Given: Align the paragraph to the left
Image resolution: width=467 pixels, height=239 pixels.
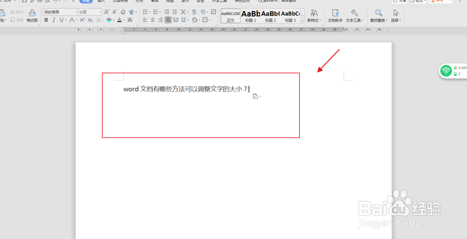Looking at the screenshot, I should point(145,20).
